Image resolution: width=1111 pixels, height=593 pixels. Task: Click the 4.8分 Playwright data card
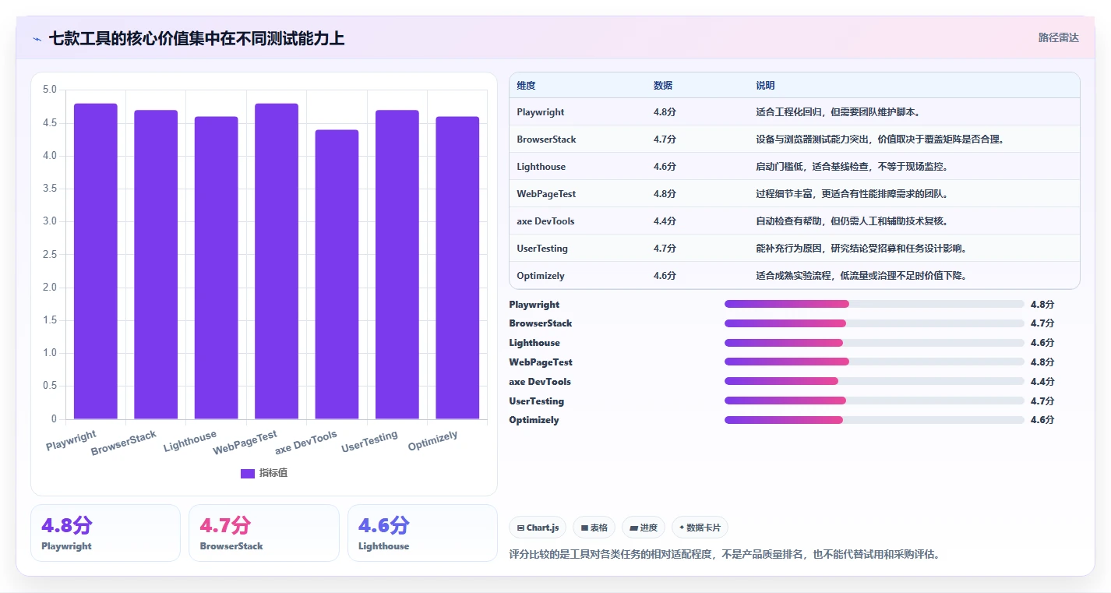tap(105, 533)
